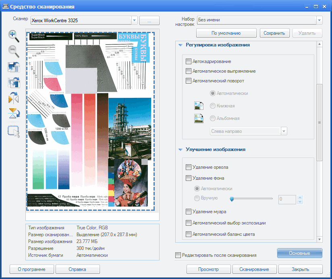This screenshot has height=279, width=332.
Task: Minimize the Средство сканирования window
Action: click(307, 6)
